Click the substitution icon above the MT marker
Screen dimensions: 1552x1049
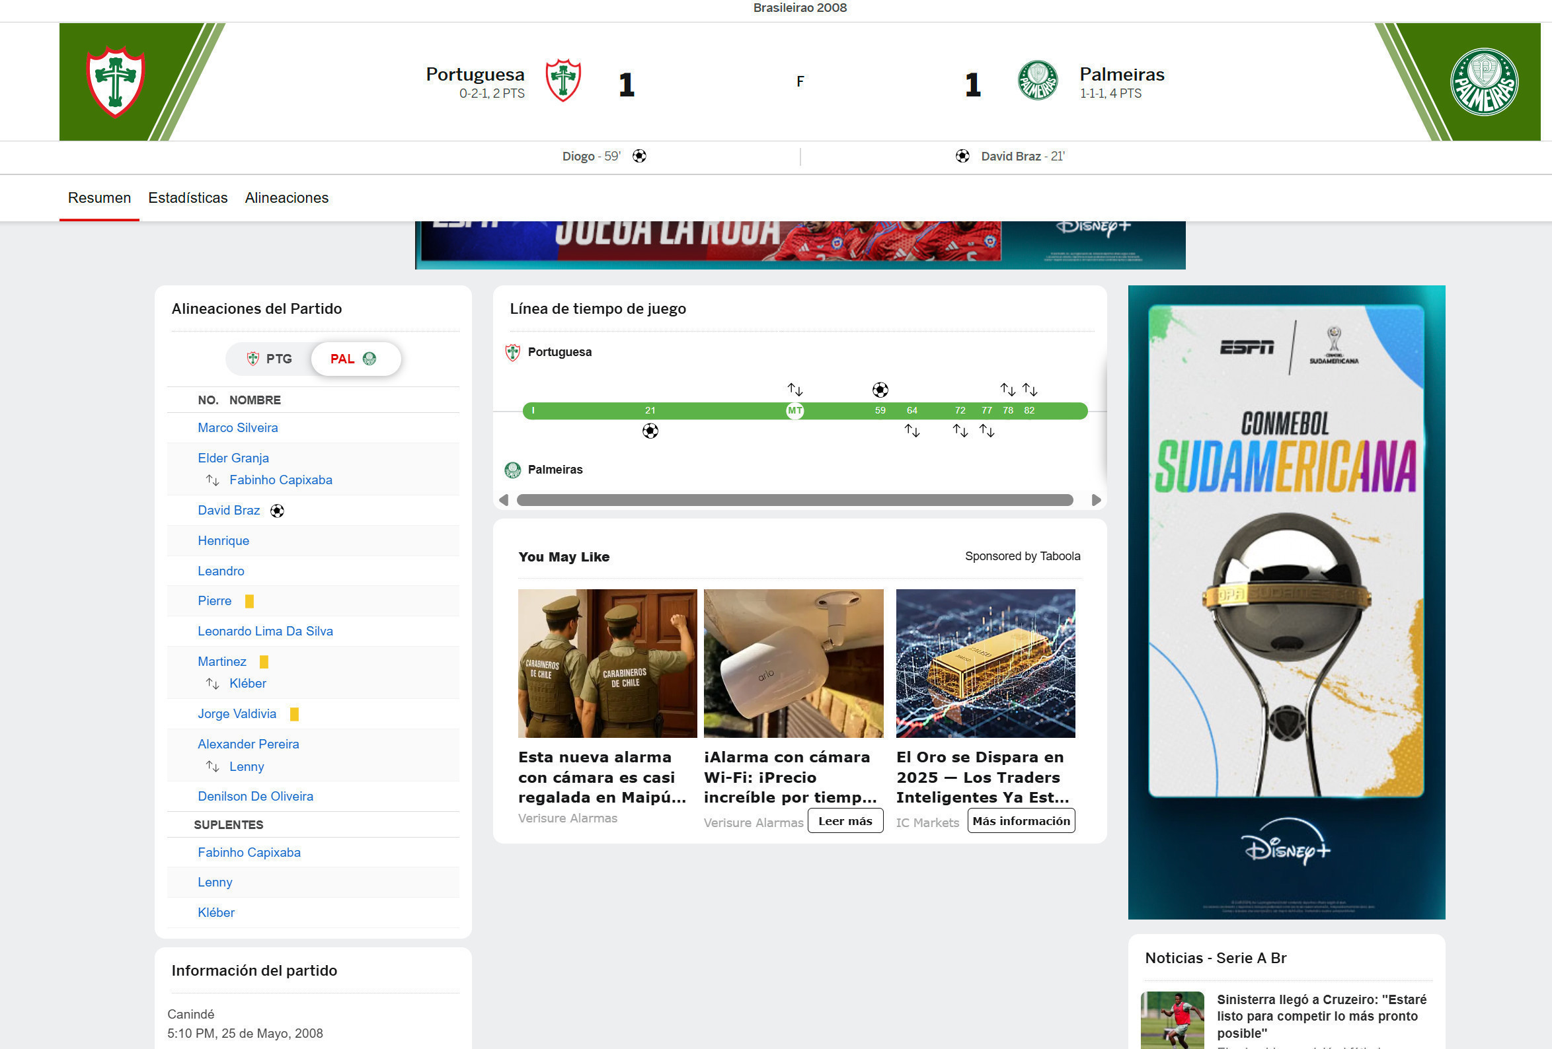click(x=795, y=389)
